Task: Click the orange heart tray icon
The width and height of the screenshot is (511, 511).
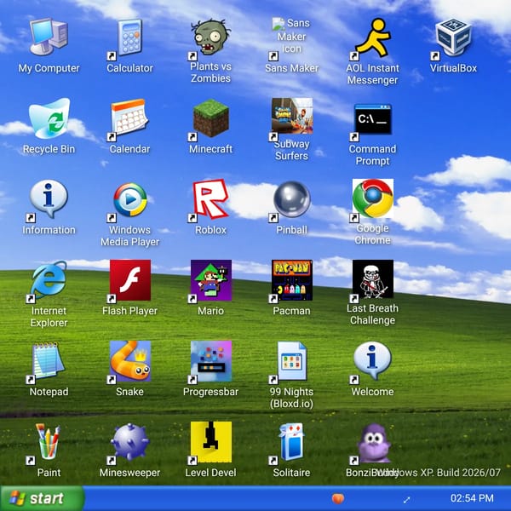Action: (x=337, y=498)
